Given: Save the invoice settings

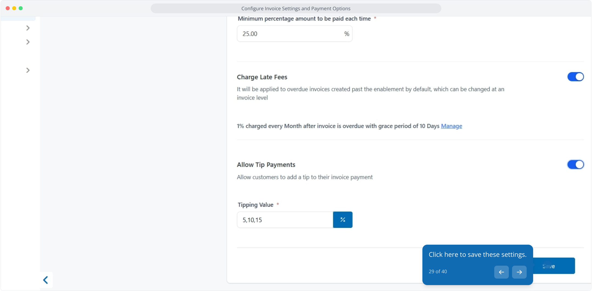Looking at the screenshot, I should coord(554,266).
